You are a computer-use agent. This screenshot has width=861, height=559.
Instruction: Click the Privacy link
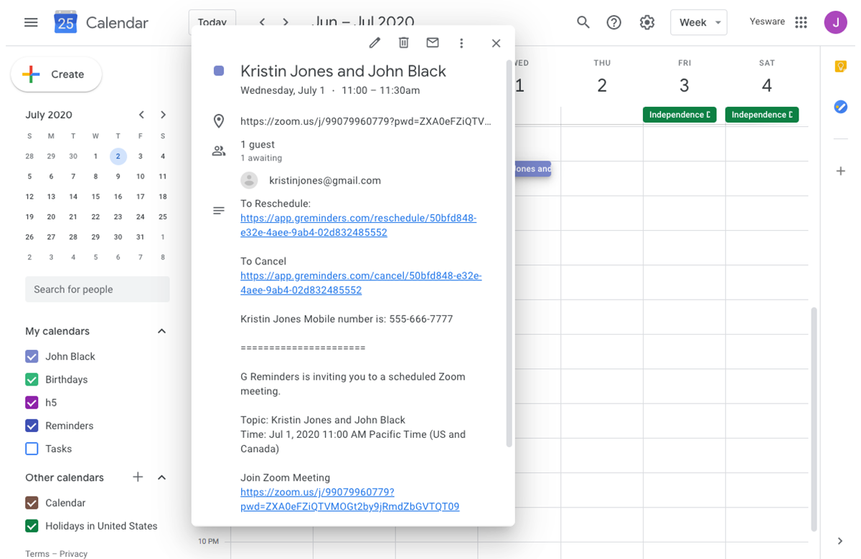coord(73,553)
